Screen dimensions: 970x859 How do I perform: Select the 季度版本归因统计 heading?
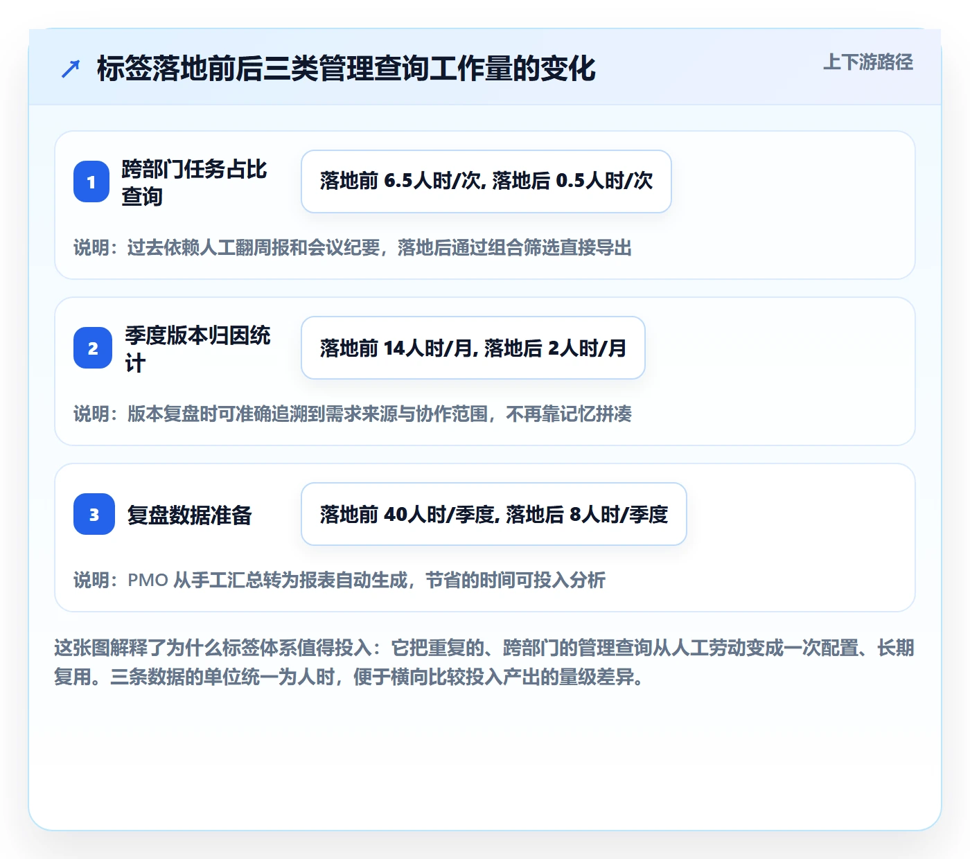click(x=198, y=348)
